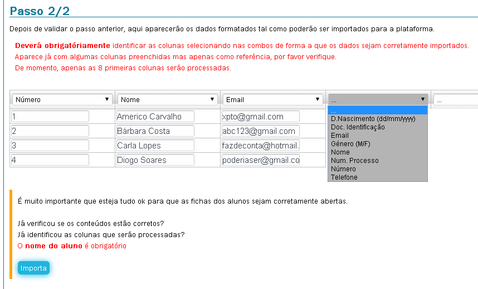Expand the partially visible fifth column dropdown
The width and height of the screenshot is (478, 289).
tap(456, 99)
